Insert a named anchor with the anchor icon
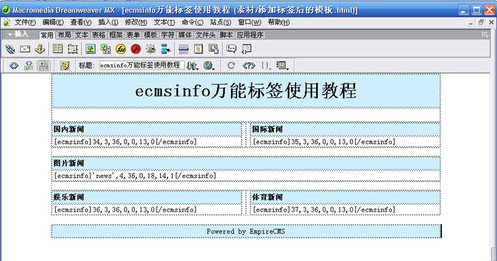Screen dimensions: 497x261 (40, 49)
